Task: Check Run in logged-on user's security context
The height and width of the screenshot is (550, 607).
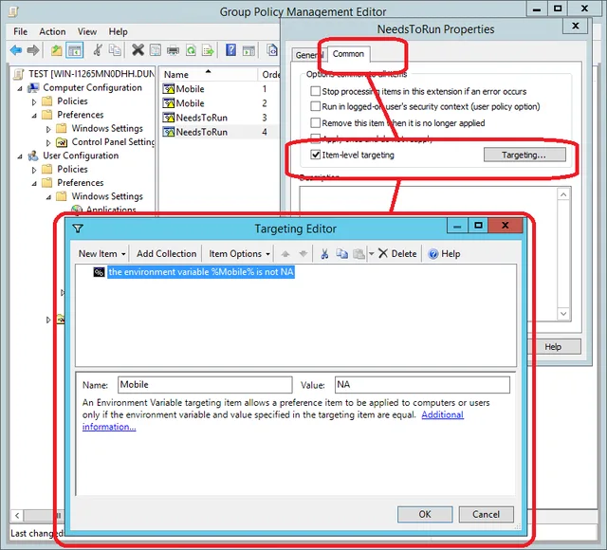Action: [x=316, y=106]
